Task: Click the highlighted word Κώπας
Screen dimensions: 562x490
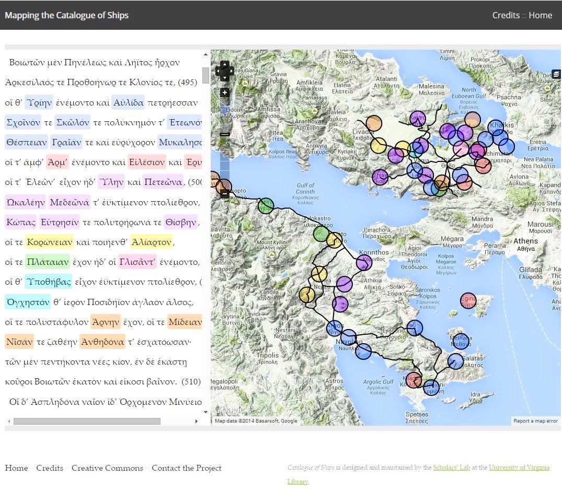Action: point(21,223)
